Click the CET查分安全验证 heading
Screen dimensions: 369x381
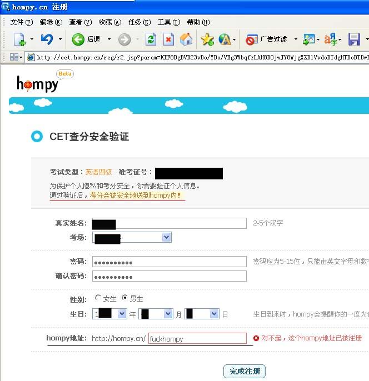[89, 136]
